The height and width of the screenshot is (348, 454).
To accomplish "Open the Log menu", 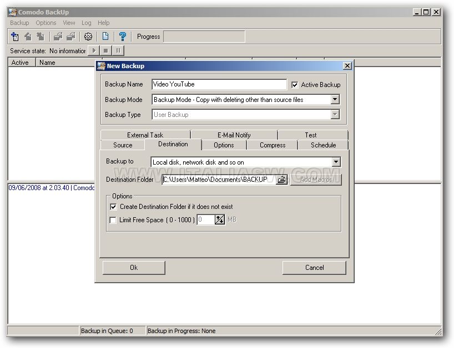I will click(86, 23).
